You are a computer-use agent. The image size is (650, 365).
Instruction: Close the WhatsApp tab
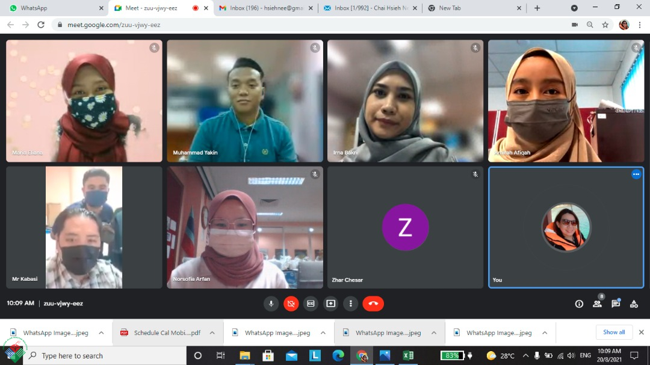pyautogui.click(x=101, y=8)
